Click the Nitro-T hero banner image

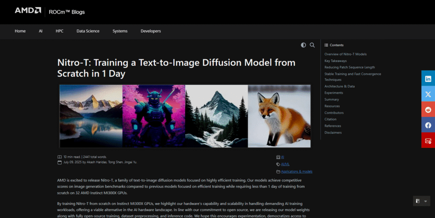coord(185,116)
